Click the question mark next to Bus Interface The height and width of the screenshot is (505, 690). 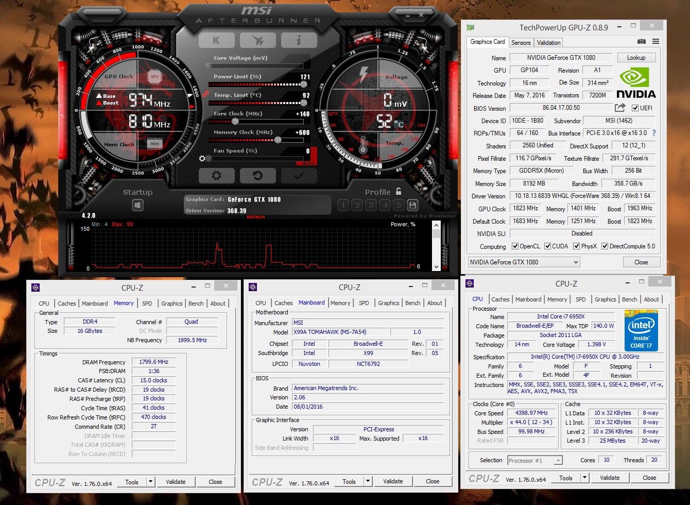point(654,133)
